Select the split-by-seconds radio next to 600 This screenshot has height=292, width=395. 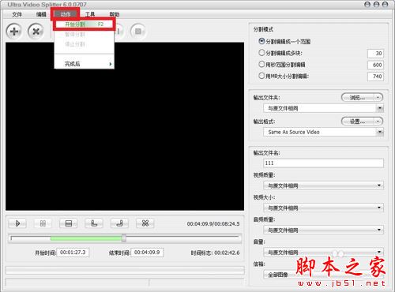261,65
